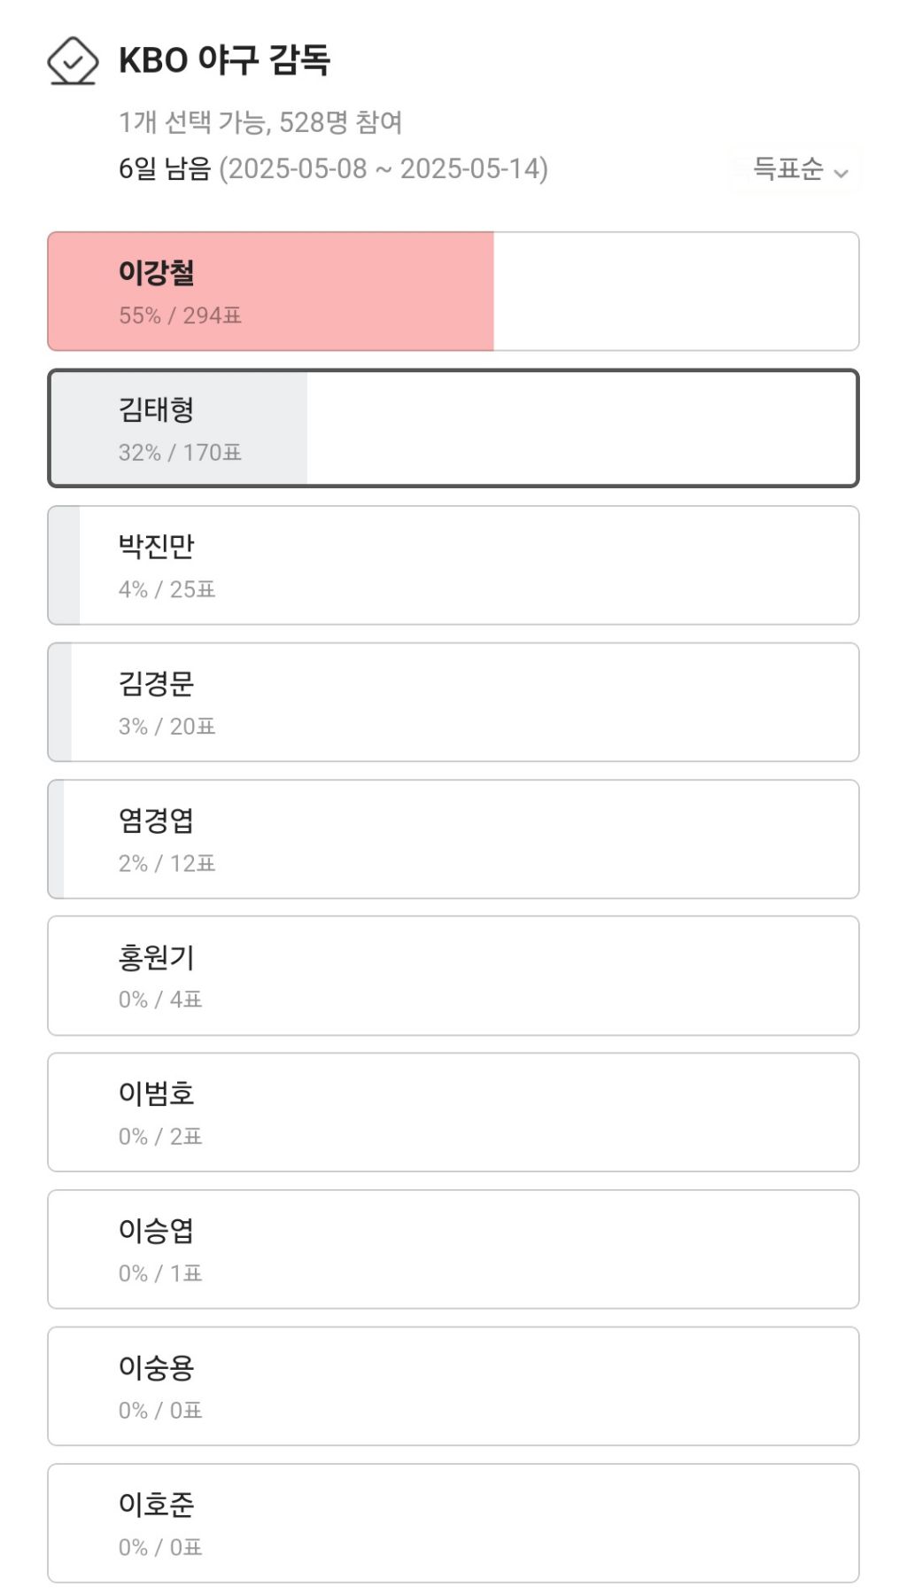This screenshot has width=907, height=1595.
Task: Click the poll checkmark icon beside the title
Action: tap(72, 60)
